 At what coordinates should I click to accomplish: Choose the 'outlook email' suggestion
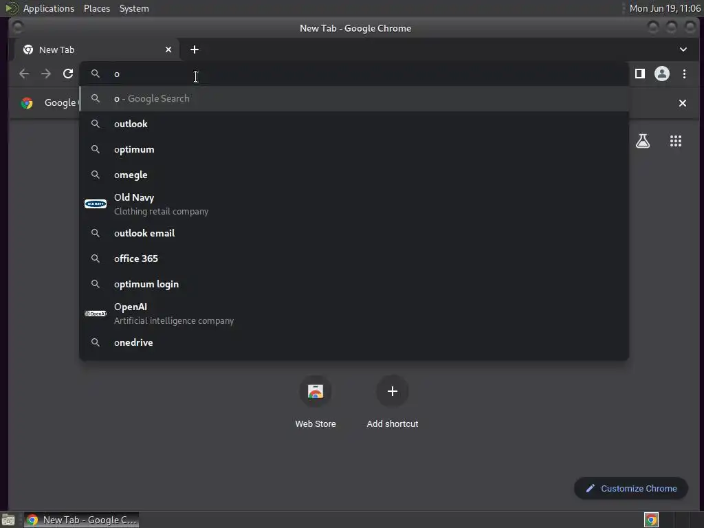(354, 233)
